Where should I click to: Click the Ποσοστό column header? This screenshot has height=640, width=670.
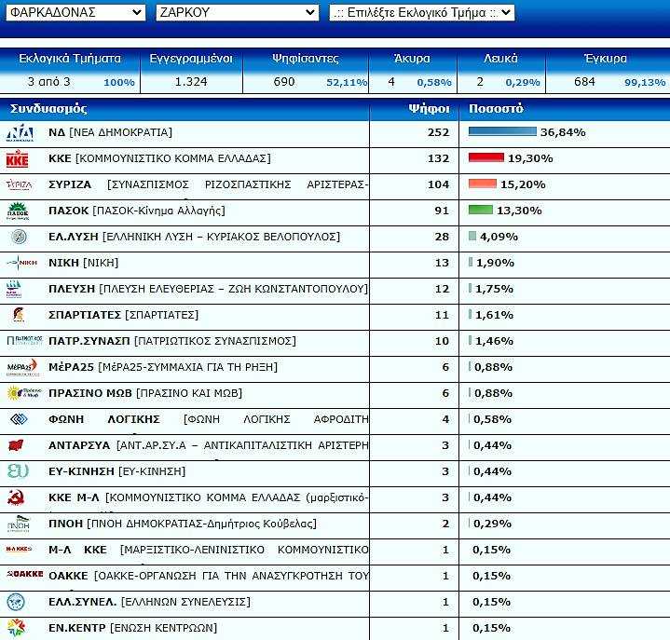click(496, 108)
